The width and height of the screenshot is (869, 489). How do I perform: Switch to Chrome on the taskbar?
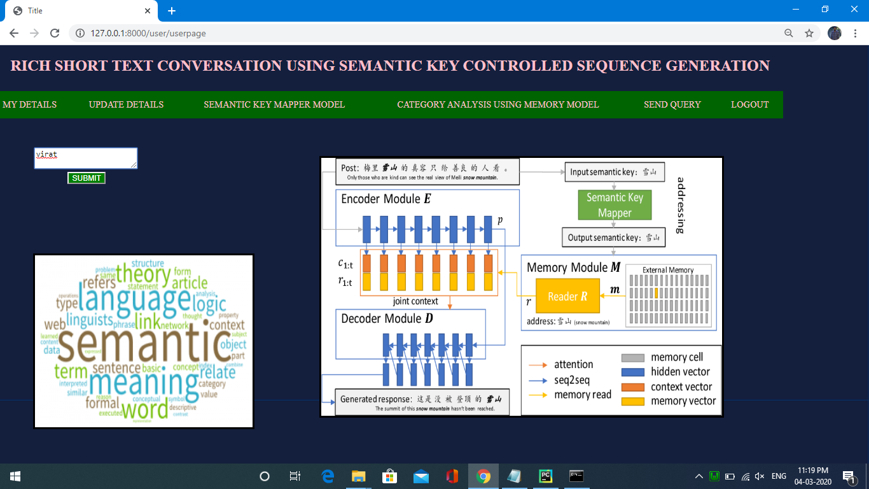point(483,476)
